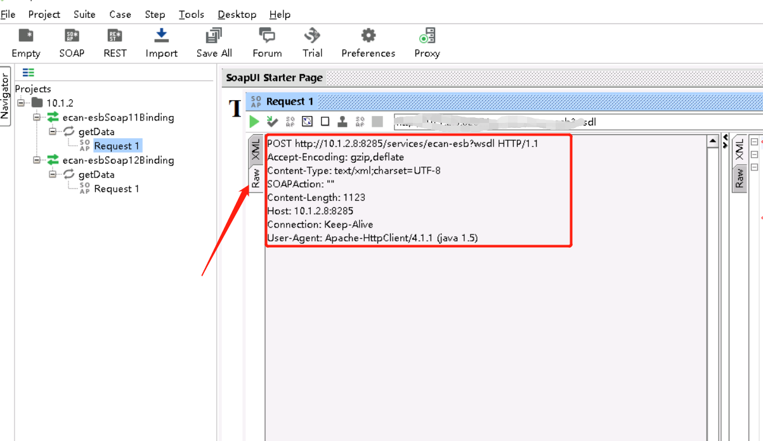The image size is (763, 441).
Task: Collapse getData under ecan-esbSoap12Binding
Action: coord(53,174)
